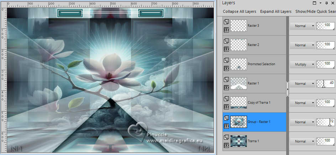This screenshot has width=336, height=155.
Task: Open the Trama 1 blend mode dropdown
Action: click(x=302, y=141)
